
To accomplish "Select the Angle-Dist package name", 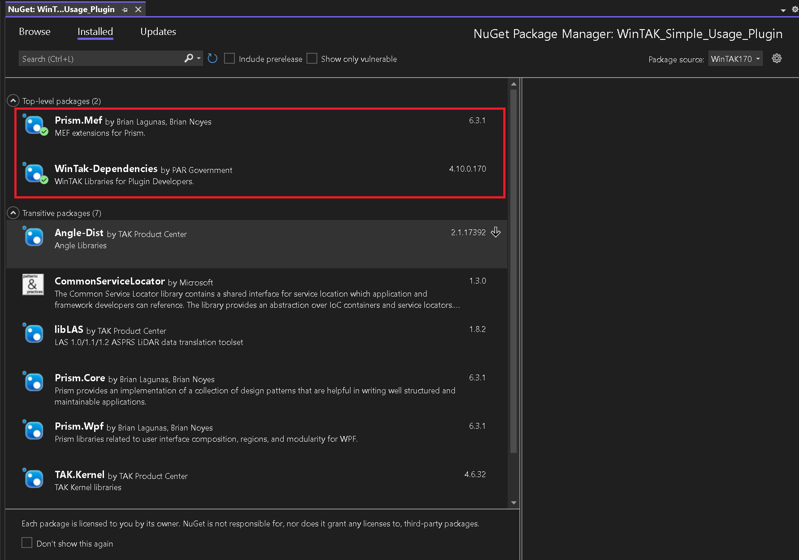I will coord(79,233).
